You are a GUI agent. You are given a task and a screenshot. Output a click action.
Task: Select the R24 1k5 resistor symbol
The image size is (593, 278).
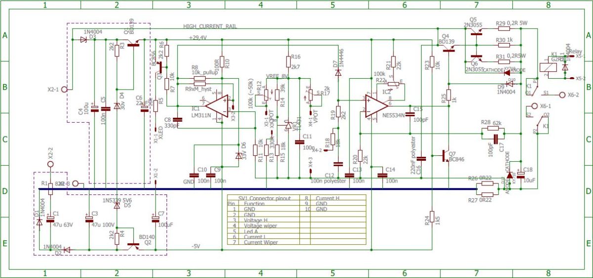[x=432, y=217]
